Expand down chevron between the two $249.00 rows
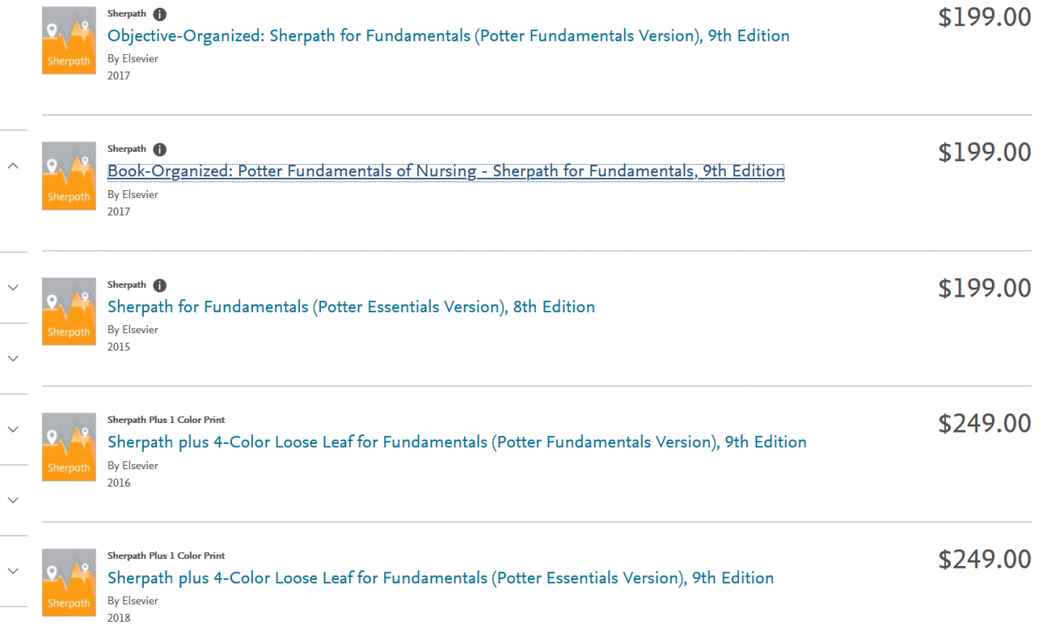 tap(13, 500)
